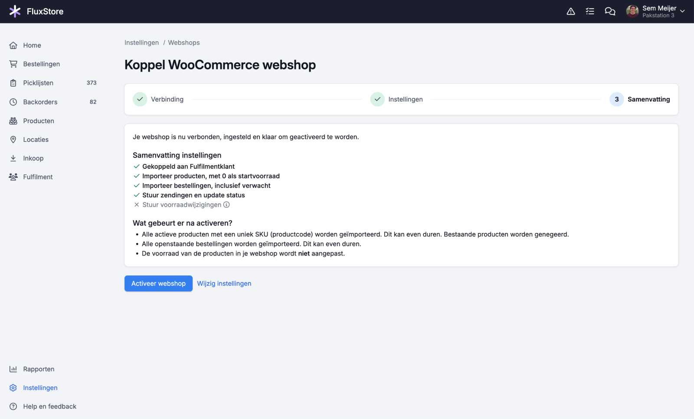This screenshot has width=694, height=419.
Task: Expand the Sem Meijer account dropdown chevron
Action: click(x=682, y=11)
